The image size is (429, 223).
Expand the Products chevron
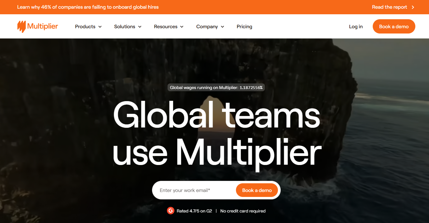[100, 27]
